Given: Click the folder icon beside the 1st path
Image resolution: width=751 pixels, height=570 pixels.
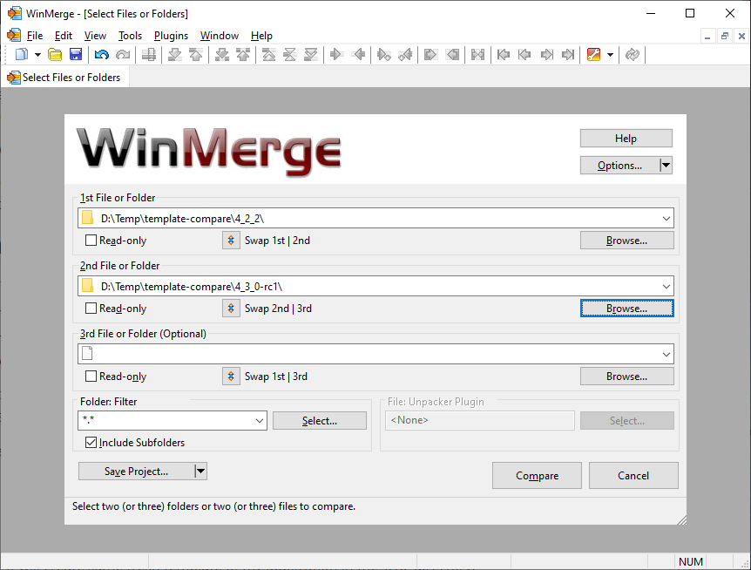Looking at the screenshot, I should coord(85,218).
